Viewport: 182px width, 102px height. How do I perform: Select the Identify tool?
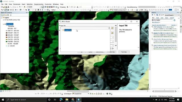pos(29,10)
